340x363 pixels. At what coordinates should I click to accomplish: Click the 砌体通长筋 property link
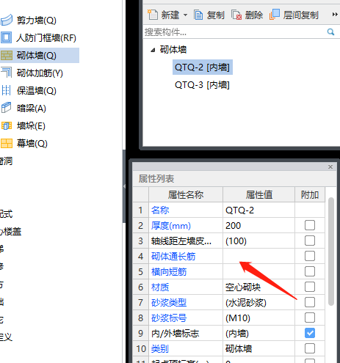coord(173,257)
